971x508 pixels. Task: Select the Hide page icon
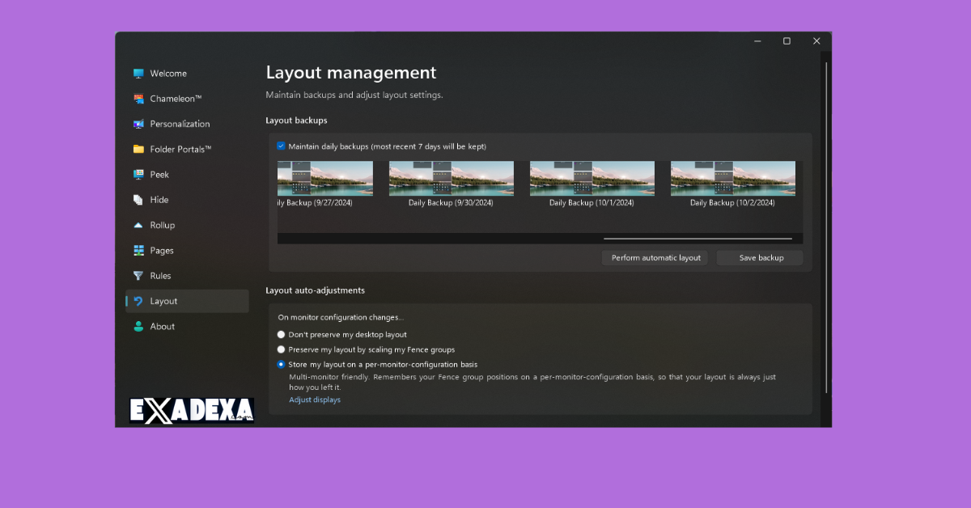tap(138, 200)
